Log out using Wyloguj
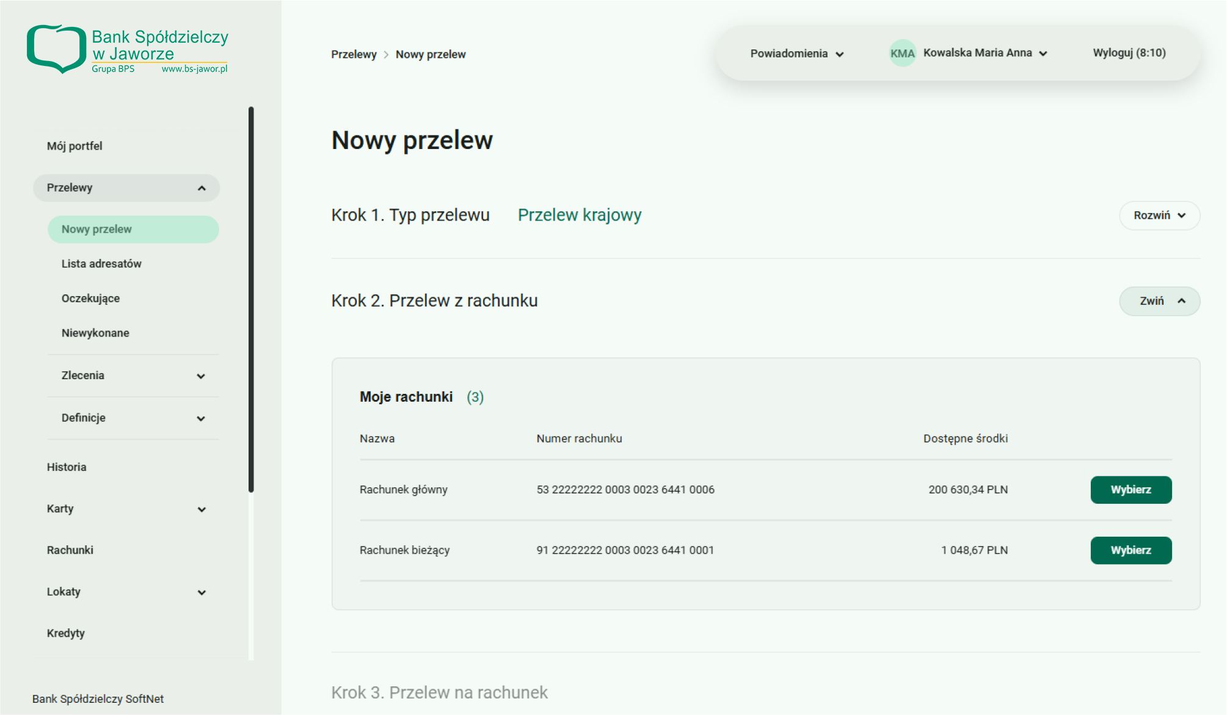 coord(1129,53)
